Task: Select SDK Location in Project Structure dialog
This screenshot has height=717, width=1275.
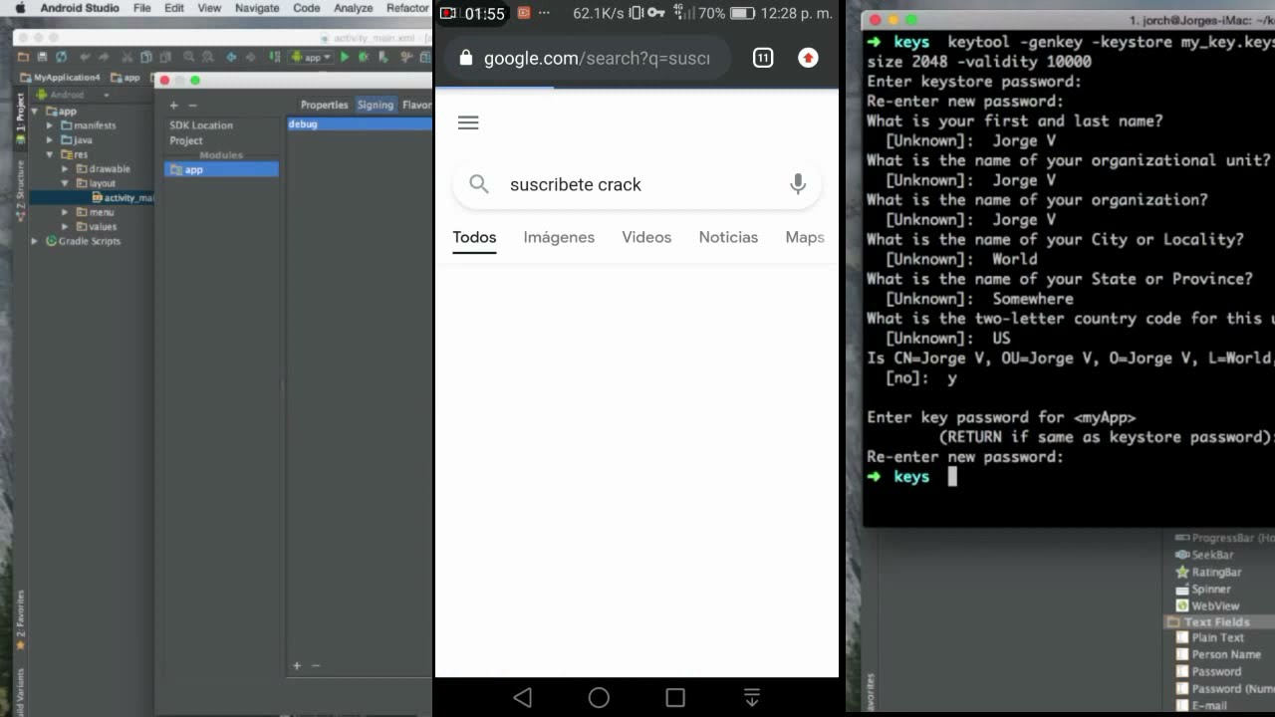Action: click(201, 125)
